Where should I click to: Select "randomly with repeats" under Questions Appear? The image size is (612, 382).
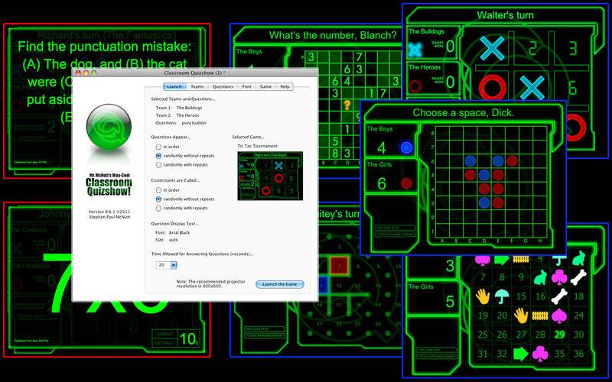point(158,165)
